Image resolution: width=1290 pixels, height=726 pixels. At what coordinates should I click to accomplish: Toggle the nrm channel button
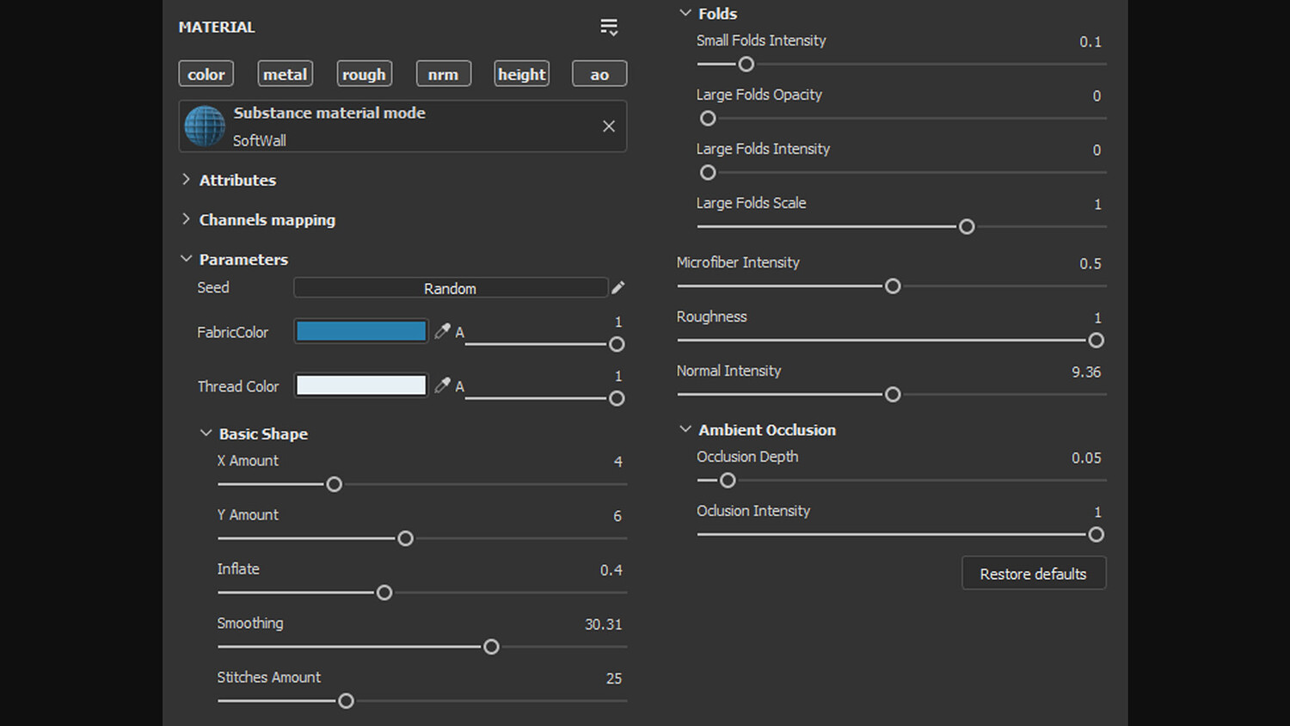pyautogui.click(x=443, y=74)
